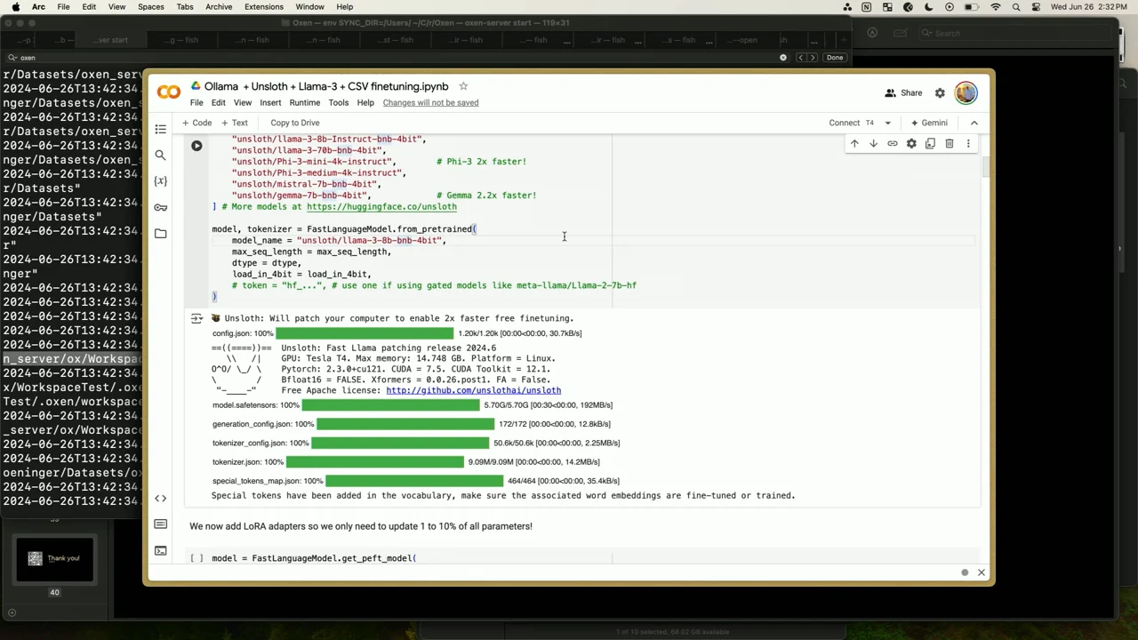1138x640 pixels.
Task: Open the Notion menu bar icon
Action: click(867, 7)
